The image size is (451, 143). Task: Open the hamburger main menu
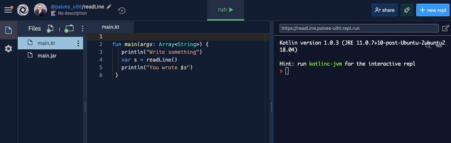coord(8,10)
